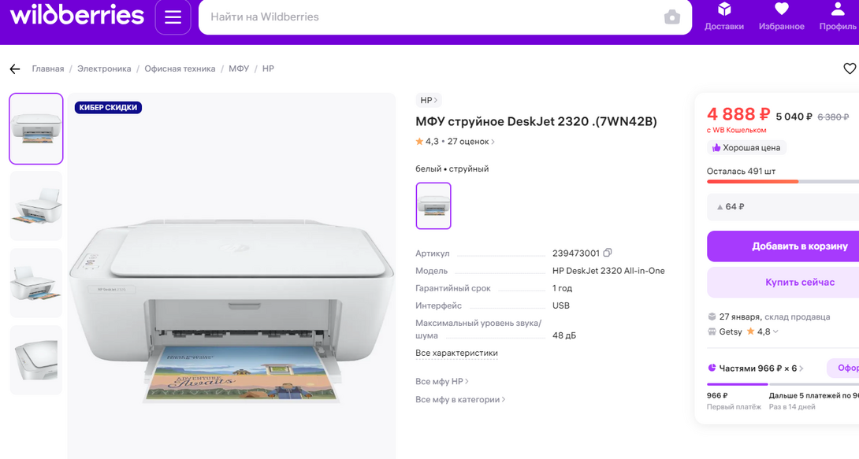859x459 pixels.
Task: Expand the 27 оценок reviews link
Action: [x=470, y=142]
